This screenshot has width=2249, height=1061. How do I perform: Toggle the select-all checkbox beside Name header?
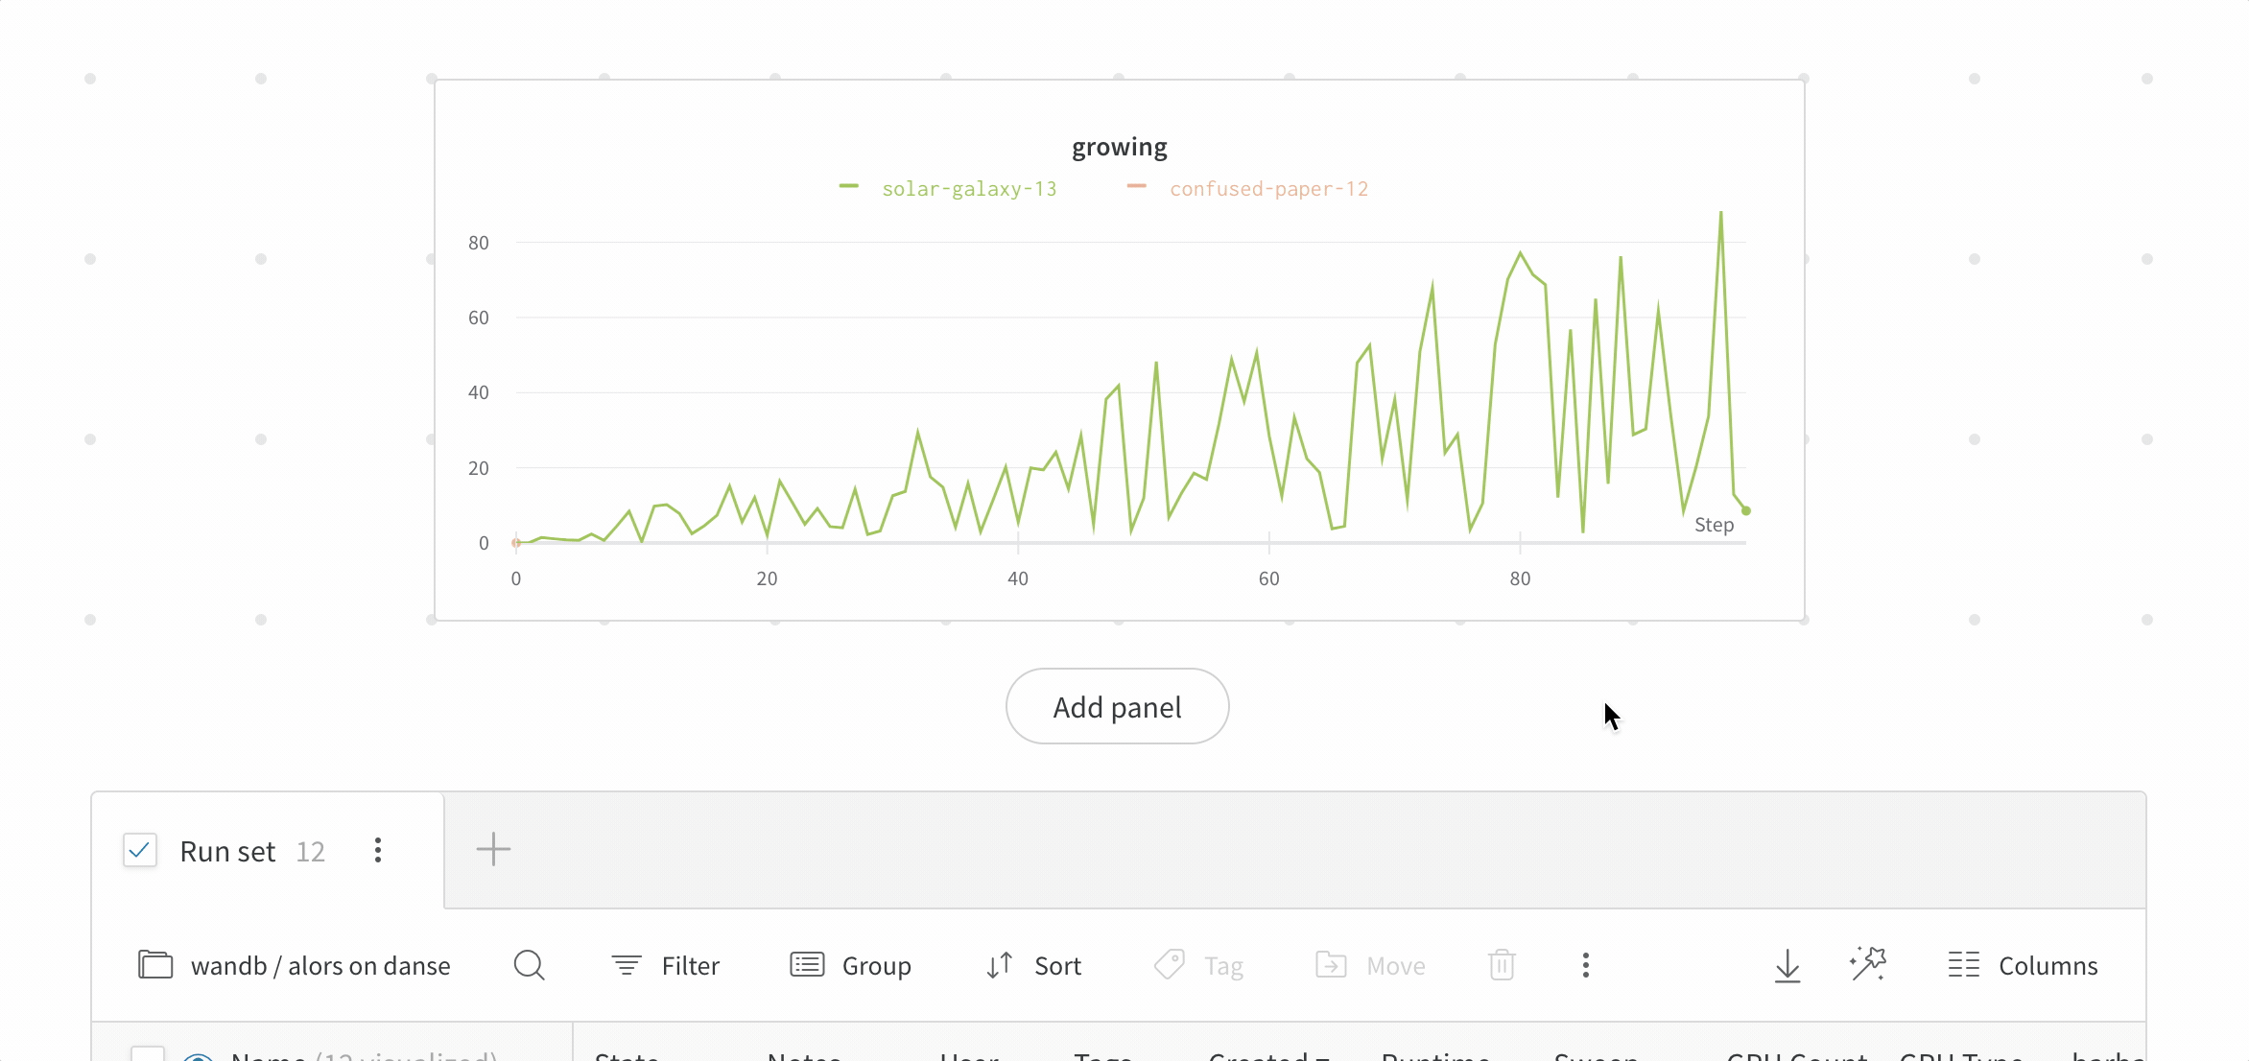[148, 1053]
